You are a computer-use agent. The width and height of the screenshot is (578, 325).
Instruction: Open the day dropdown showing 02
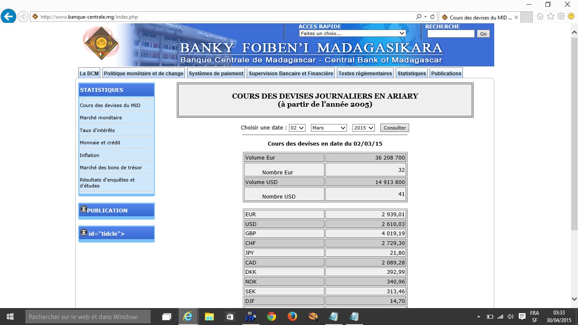(x=297, y=128)
